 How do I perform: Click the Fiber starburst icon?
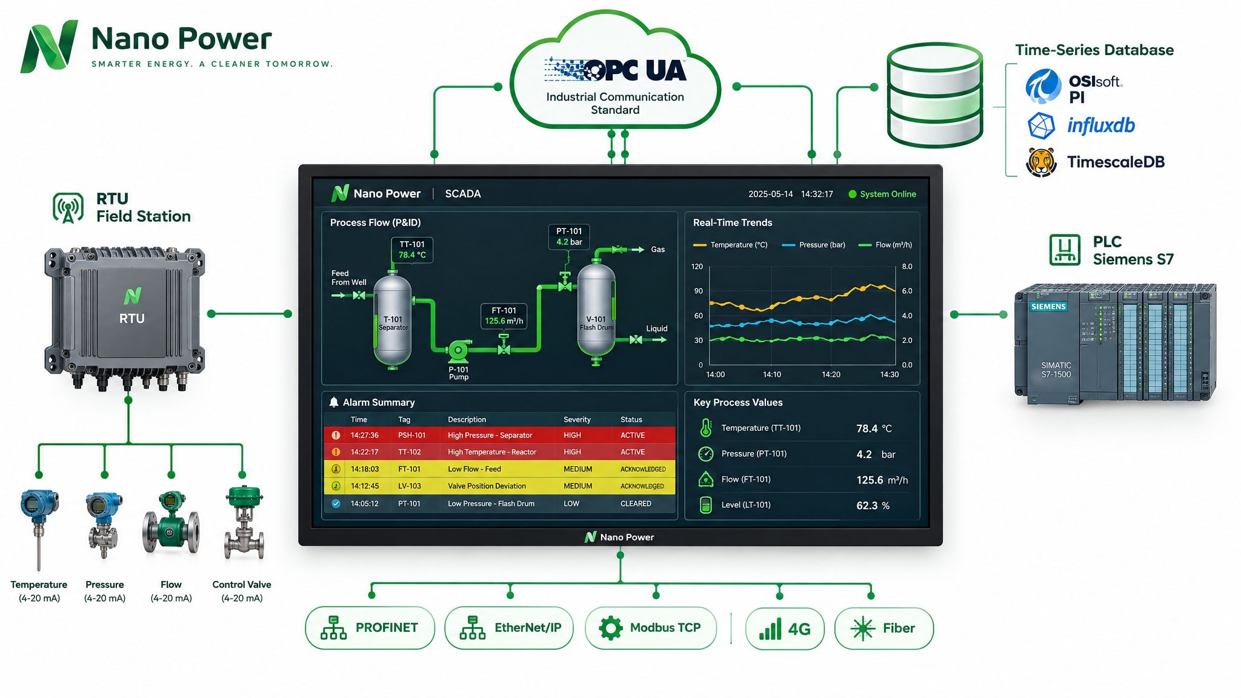click(863, 628)
